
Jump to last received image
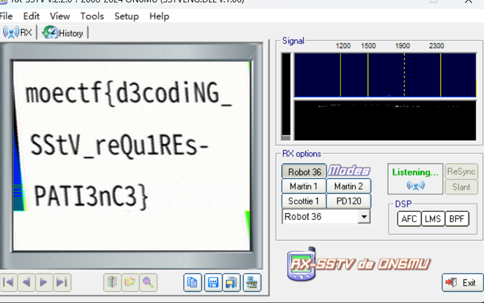coord(62,282)
